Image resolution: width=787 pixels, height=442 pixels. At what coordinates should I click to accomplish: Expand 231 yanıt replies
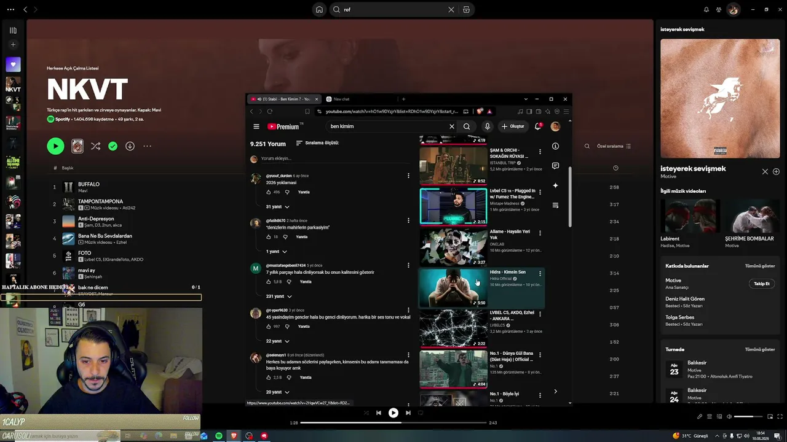tap(279, 297)
